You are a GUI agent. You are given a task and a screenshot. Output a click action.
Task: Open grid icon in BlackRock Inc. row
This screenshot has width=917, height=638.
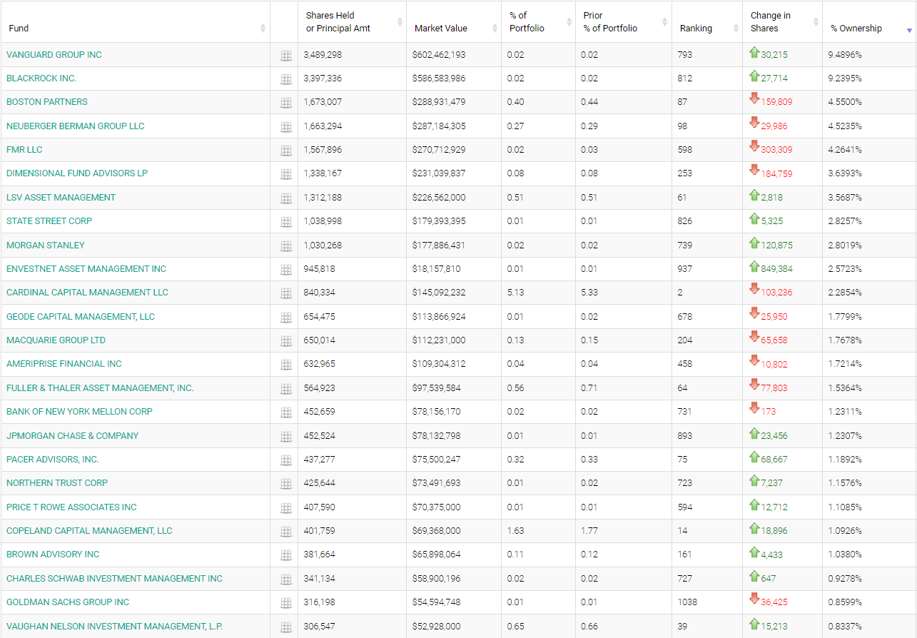click(286, 79)
